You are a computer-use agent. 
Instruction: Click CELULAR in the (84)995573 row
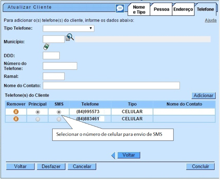click(x=132, y=112)
